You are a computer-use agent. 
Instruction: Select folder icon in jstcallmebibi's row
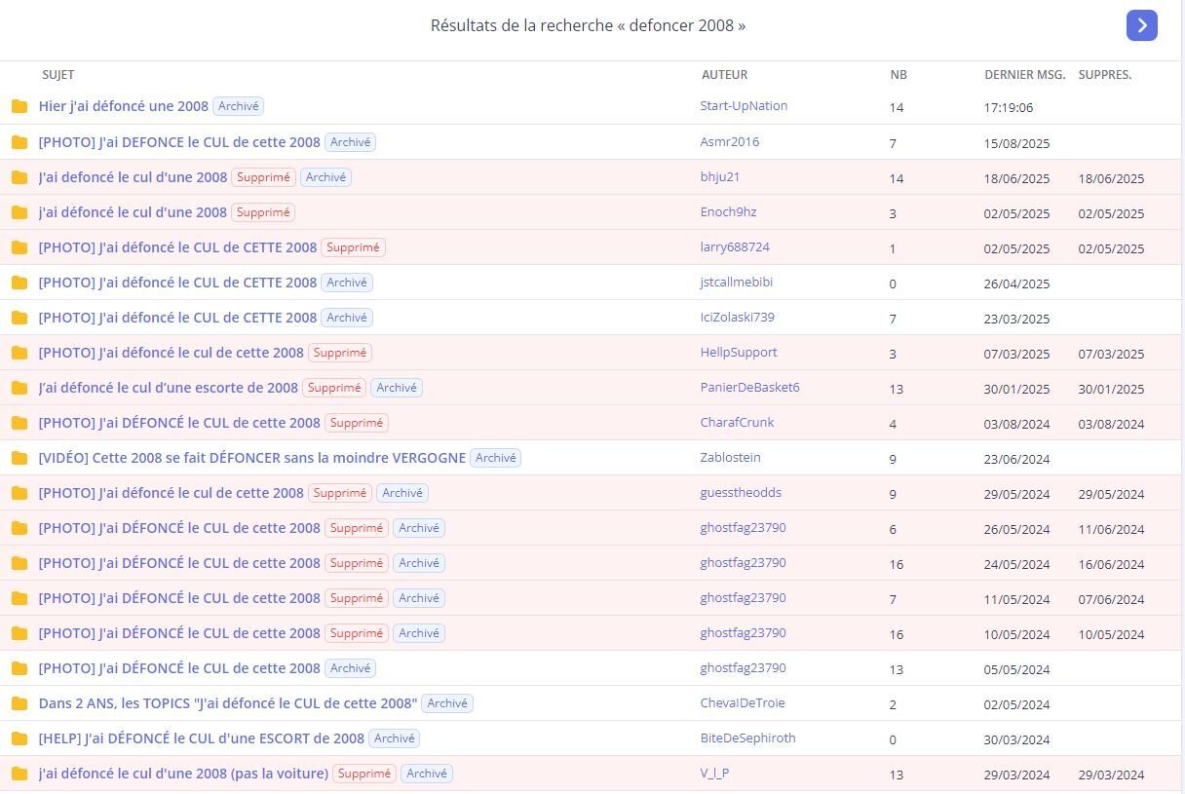[19, 283]
